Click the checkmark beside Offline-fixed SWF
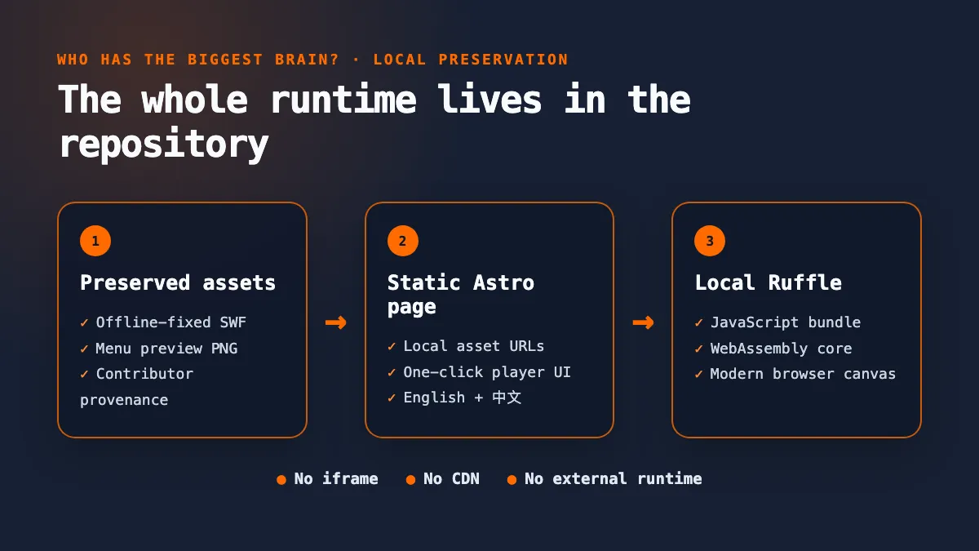The width and height of the screenshot is (979, 551). point(84,322)
